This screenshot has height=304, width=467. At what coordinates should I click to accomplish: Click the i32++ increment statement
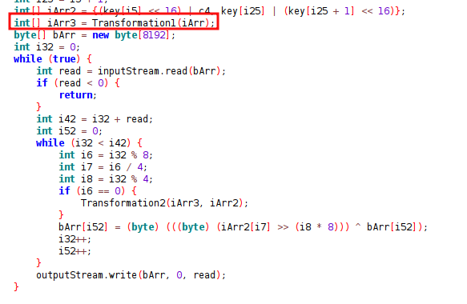(74, 239)
